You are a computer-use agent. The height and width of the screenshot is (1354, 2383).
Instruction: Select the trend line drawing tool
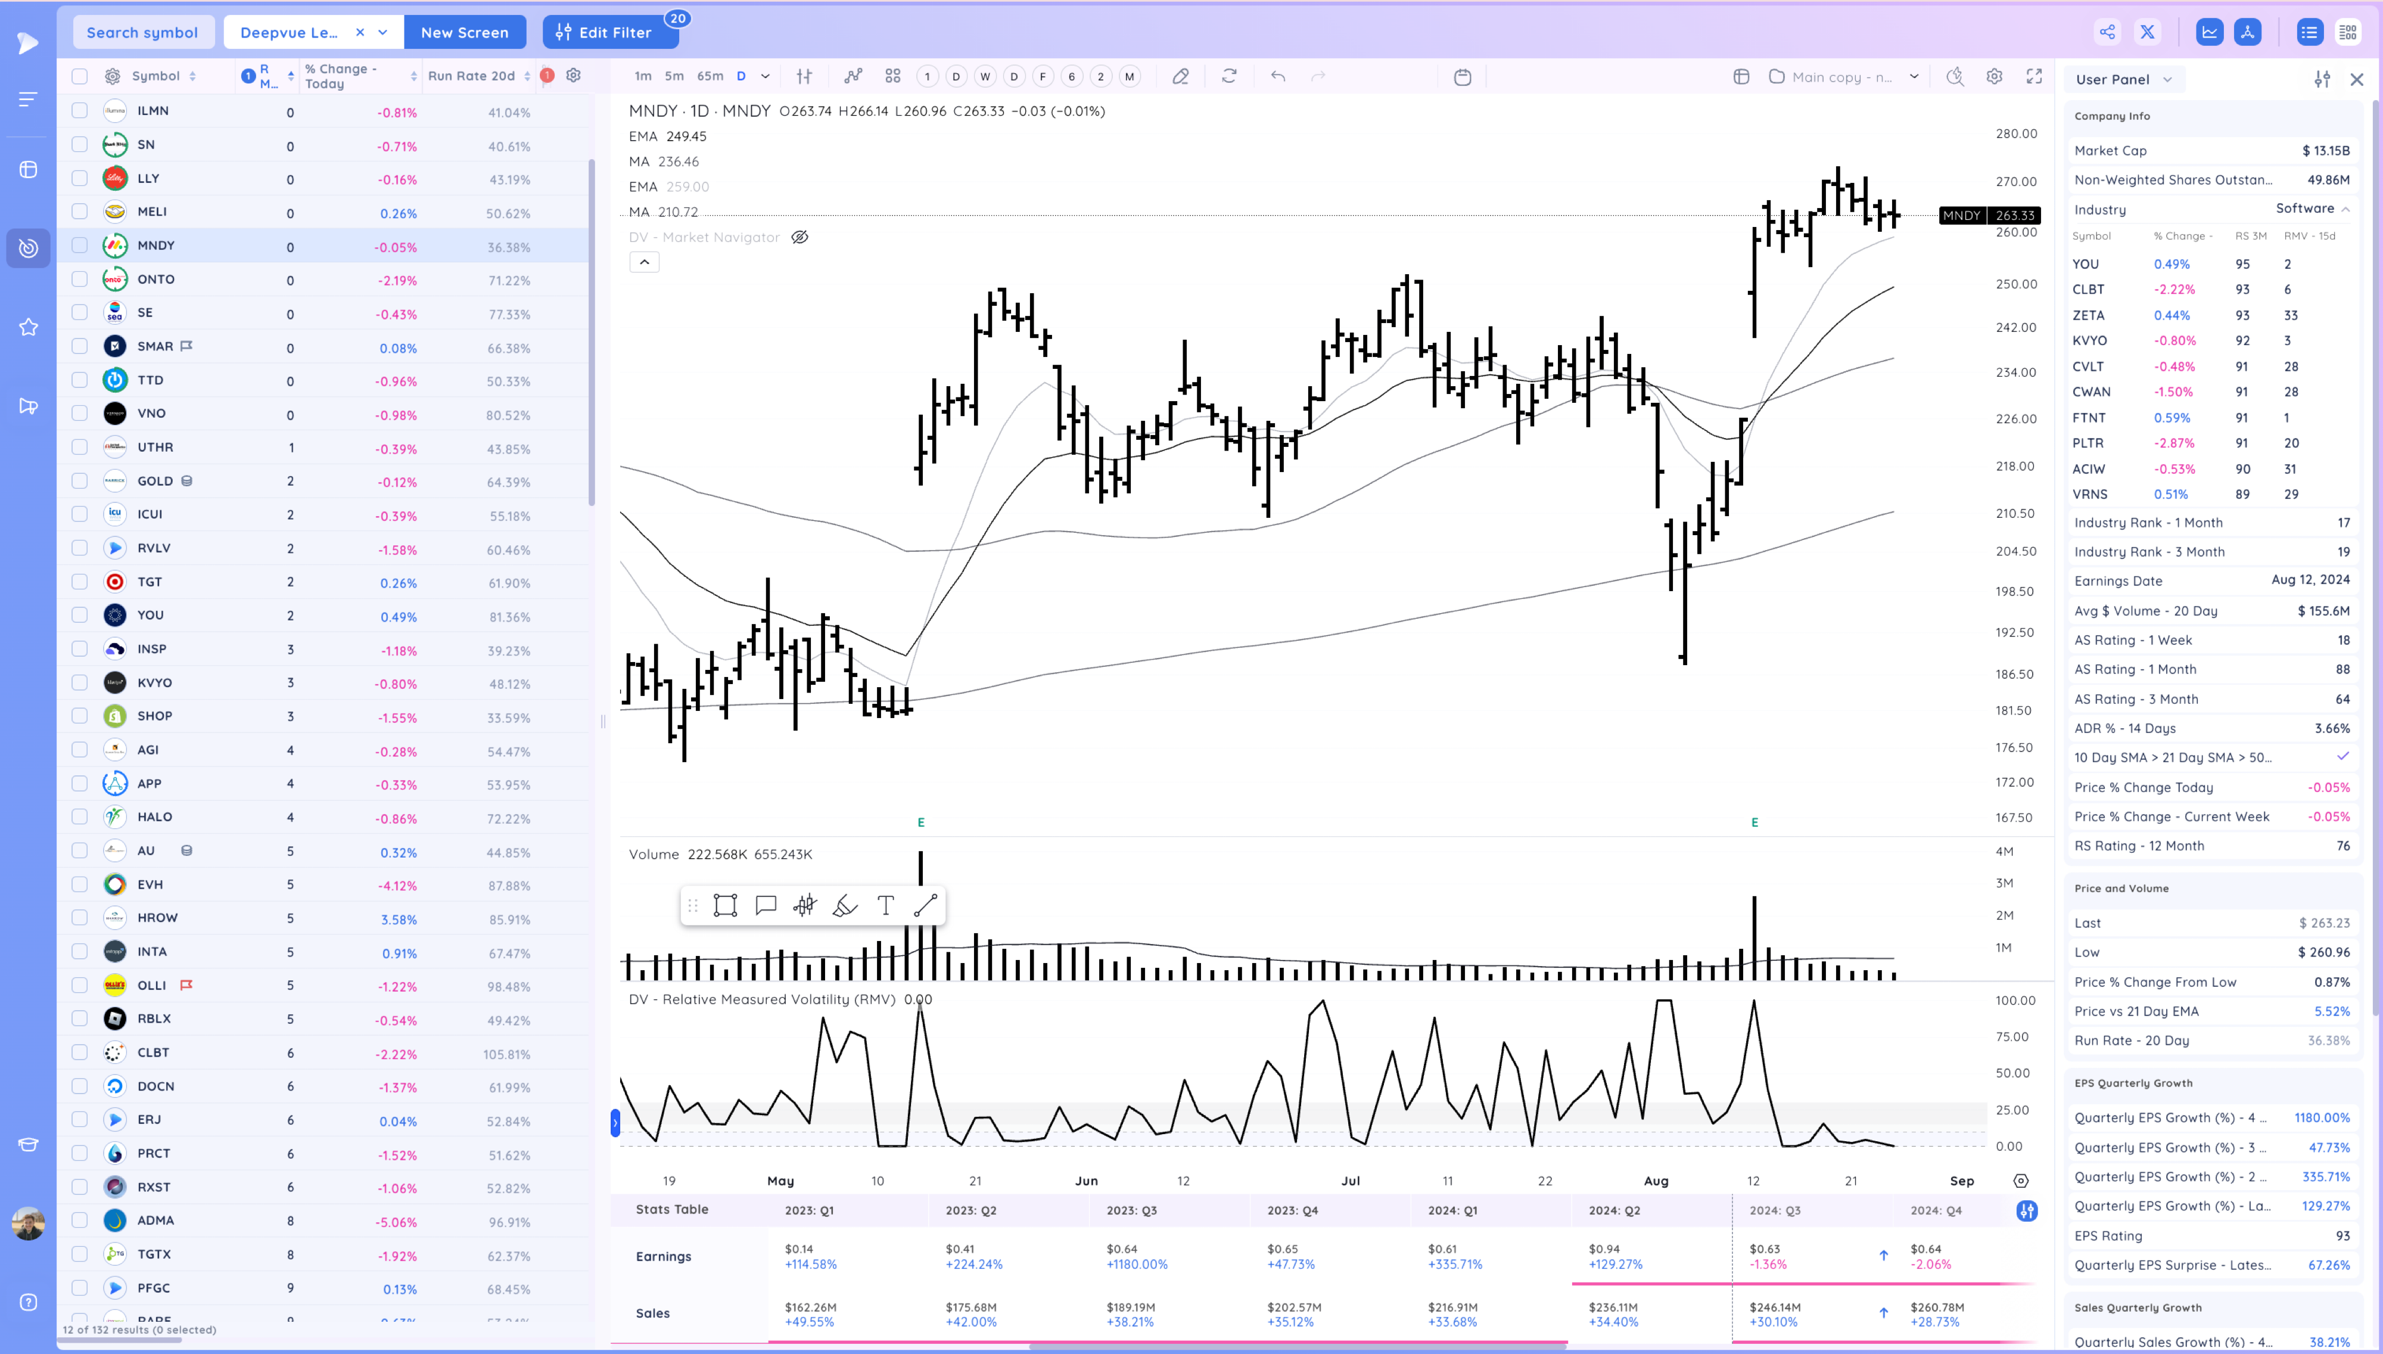(925, 906)
